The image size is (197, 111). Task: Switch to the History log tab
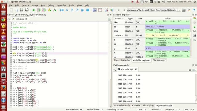(x=148, y=105)
